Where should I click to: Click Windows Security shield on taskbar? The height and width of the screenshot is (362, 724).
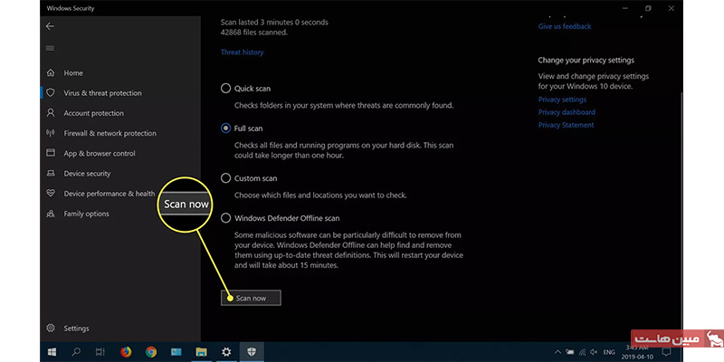[252, 352]
